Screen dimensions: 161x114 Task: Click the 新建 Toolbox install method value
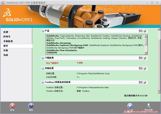click(x=83, y=91)
